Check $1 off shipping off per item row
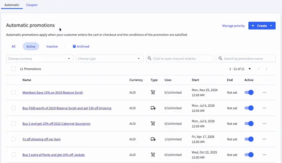 [13, 139]
